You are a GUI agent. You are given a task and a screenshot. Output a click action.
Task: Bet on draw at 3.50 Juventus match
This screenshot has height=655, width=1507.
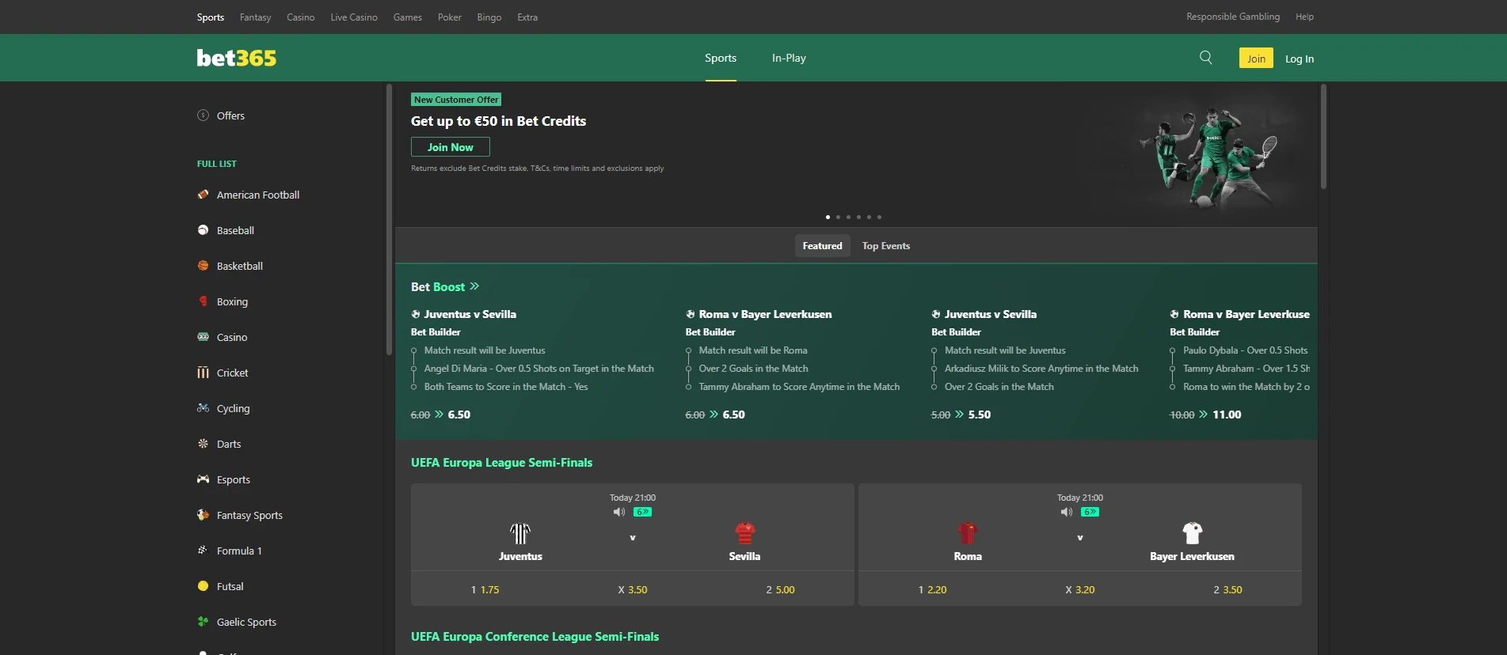633,589
